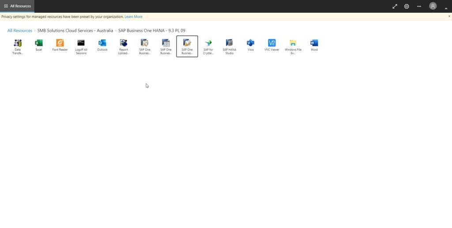Open the SAP One Business table-grid icon

(x=166, y=47)
